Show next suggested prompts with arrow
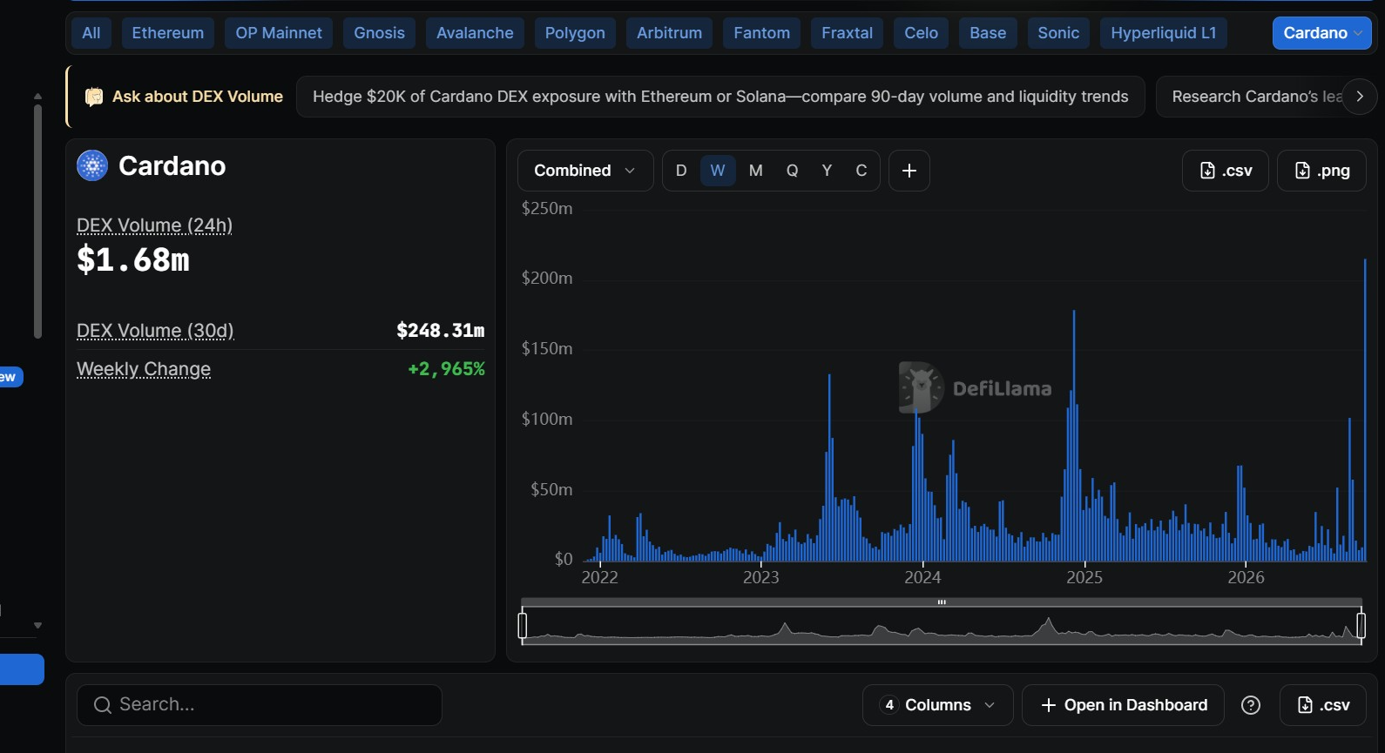The height and width of the screenshot is (753, 1385). pos(1360,97)
